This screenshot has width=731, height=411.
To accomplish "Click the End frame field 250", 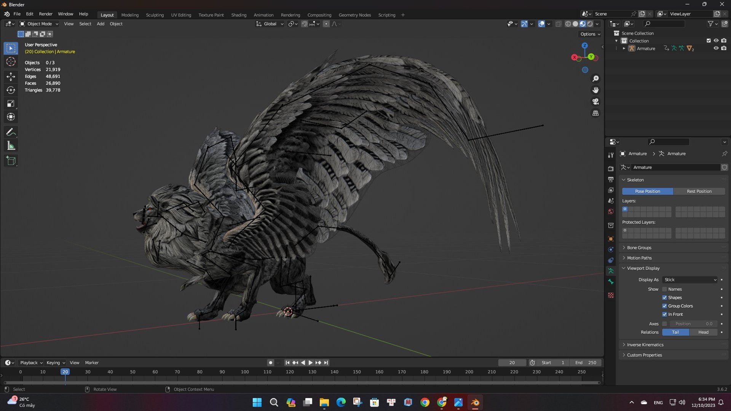I will tap(586, 363).
